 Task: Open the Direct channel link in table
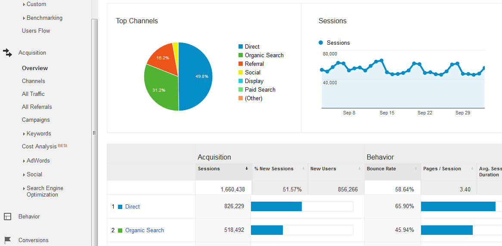(x=132, y=206)
